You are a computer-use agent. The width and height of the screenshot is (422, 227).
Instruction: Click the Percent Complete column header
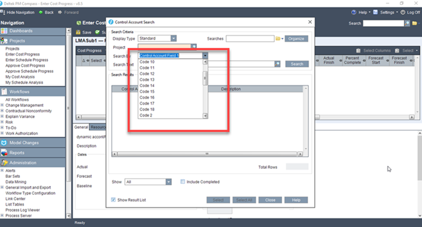(x=352, y=61)
